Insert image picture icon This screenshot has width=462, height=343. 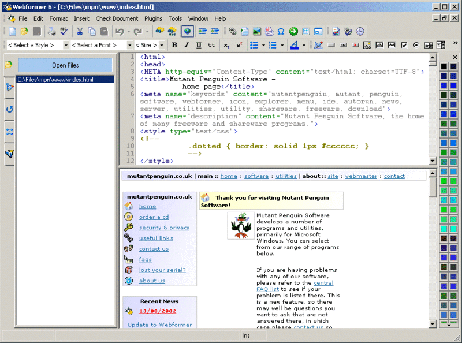pyautogui.click(x=257, y=31)
